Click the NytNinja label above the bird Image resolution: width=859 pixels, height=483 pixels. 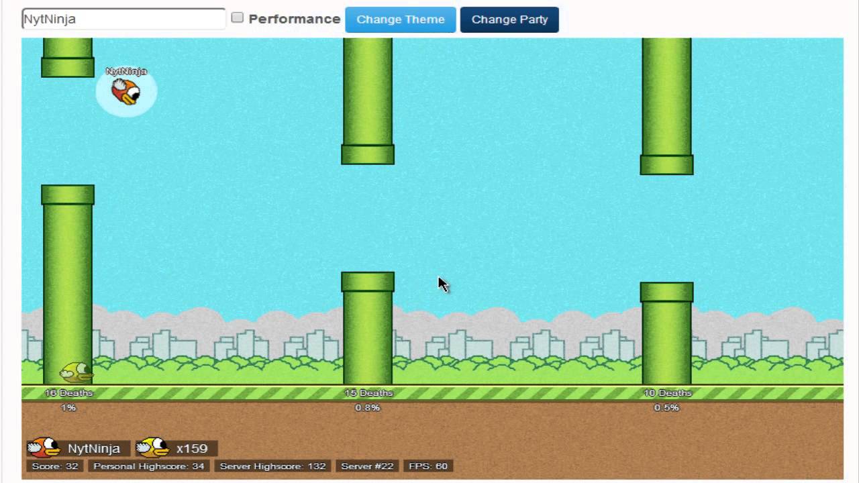pos(126,71)
